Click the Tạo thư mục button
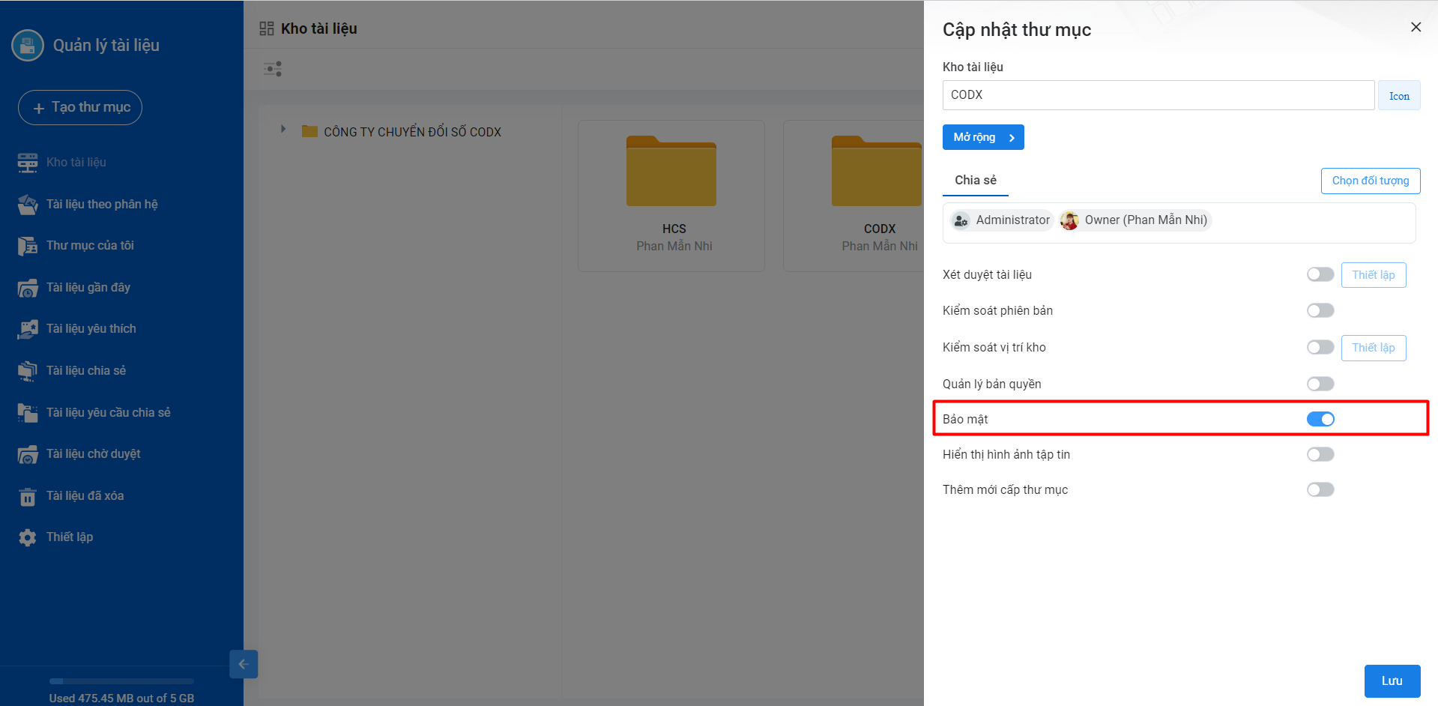The width and height of the screenshot is (1438, 706). [80, 107]
